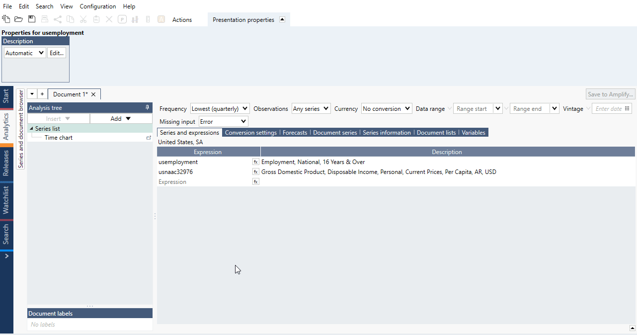Open the Add menu in Analysis tree
Image resolution: width=637 pixels, height=335 pixels.
pos(121,118)
